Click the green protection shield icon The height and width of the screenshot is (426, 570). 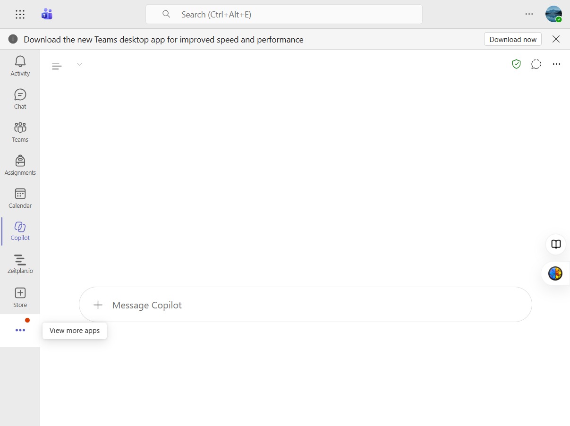(516, 64)
